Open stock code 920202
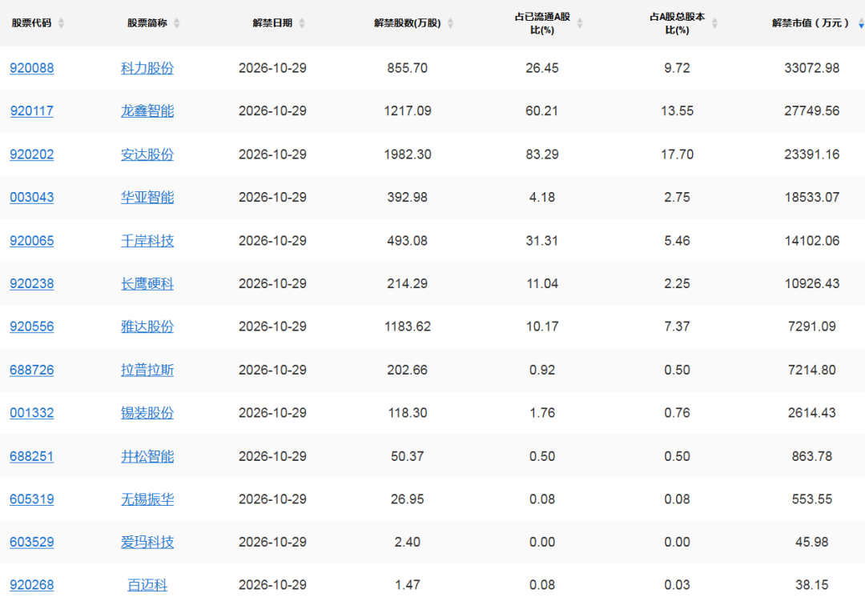865x597 pixels. click(32, 154)
